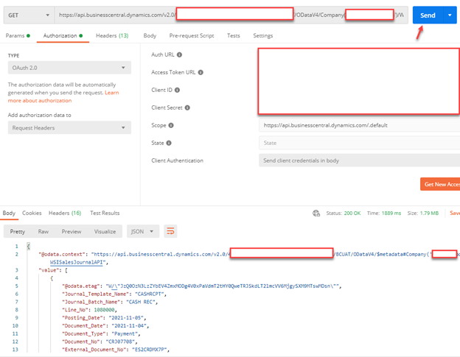This screenshot has height=357, width=460.
Task: Click the Access Token URL info icon
Action: pyautogui.click(x=201, y=72)
